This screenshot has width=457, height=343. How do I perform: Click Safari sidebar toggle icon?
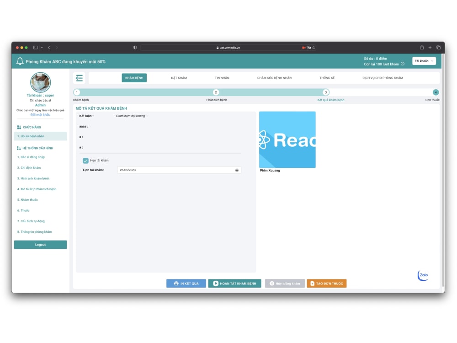36,48
